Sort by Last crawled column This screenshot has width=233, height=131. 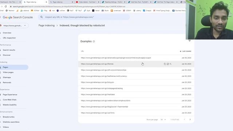tap(185, 51)
